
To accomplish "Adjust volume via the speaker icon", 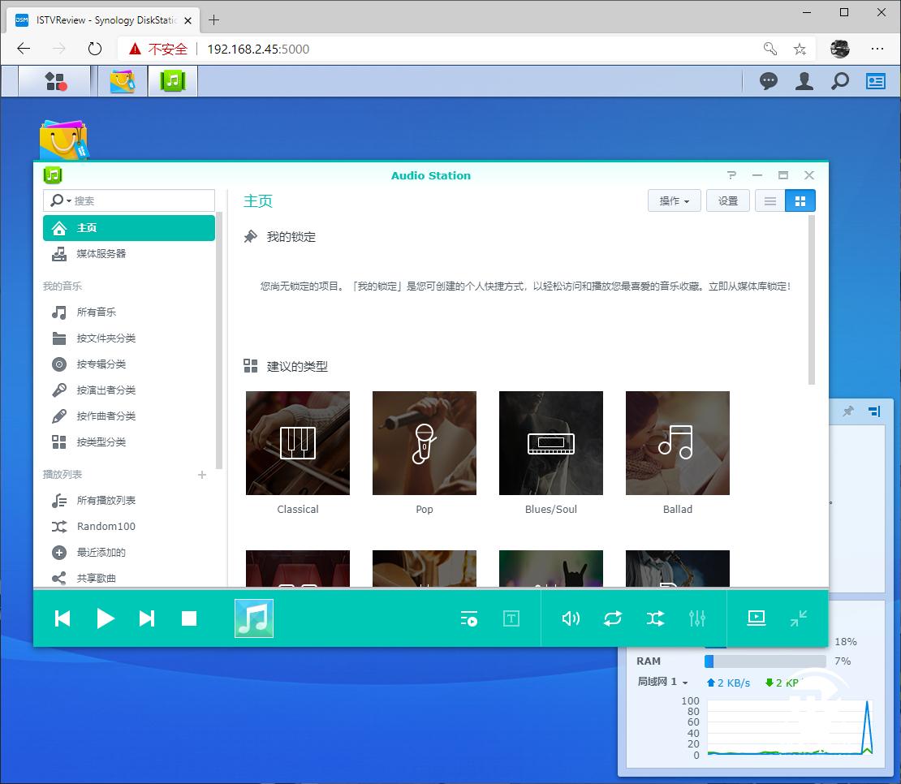I will point(571,618).
